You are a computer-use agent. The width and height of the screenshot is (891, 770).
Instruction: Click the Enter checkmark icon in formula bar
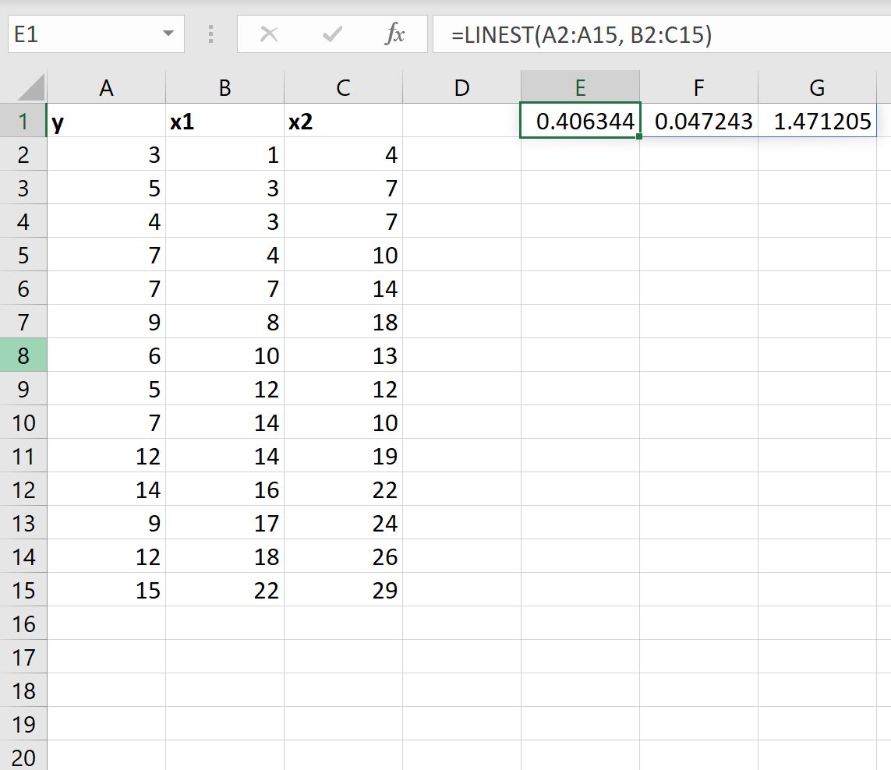tap(332, 34)
